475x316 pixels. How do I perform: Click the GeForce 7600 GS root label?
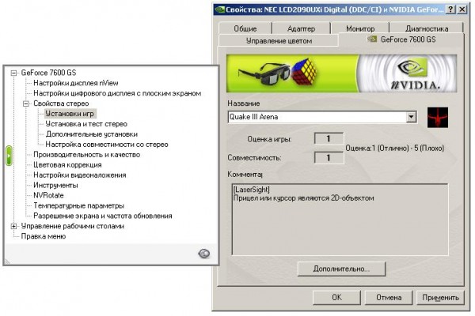[x=48, y=73]
